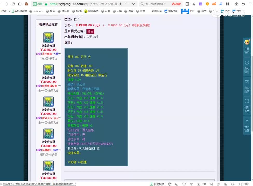Click the status bar shield icon
This screenshot has width=253, height=186.
pos(170,184)
